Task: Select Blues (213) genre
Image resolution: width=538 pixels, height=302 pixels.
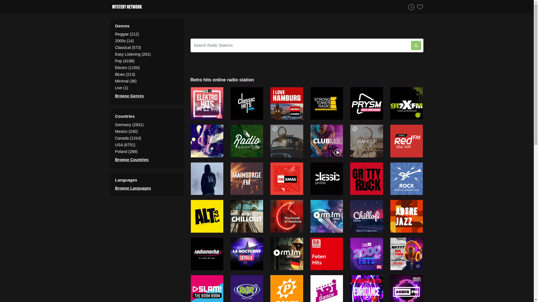Action: [125, 74]
